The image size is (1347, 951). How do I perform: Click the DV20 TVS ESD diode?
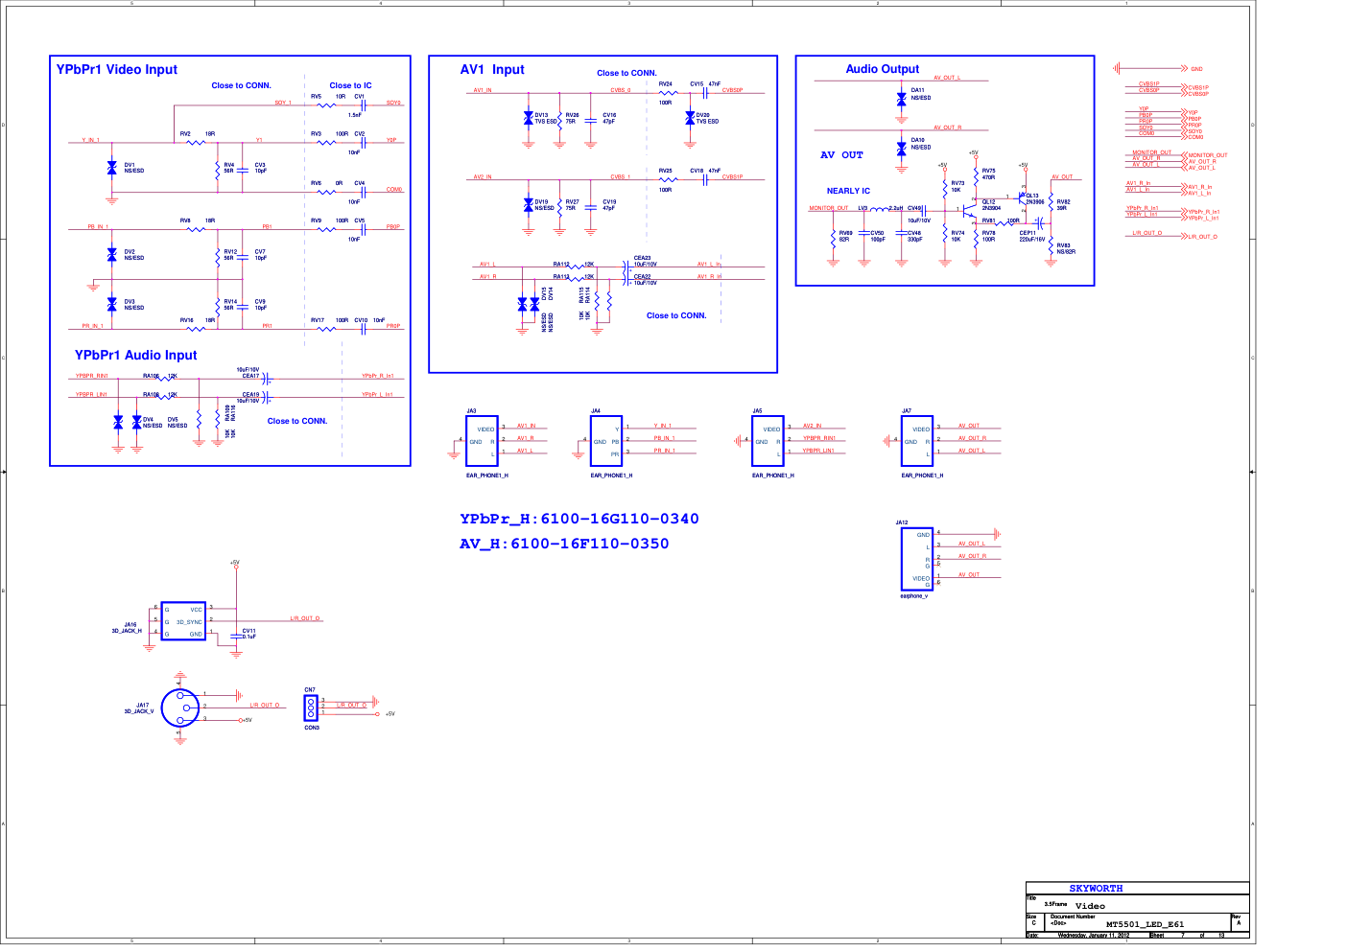coord(690,118)
